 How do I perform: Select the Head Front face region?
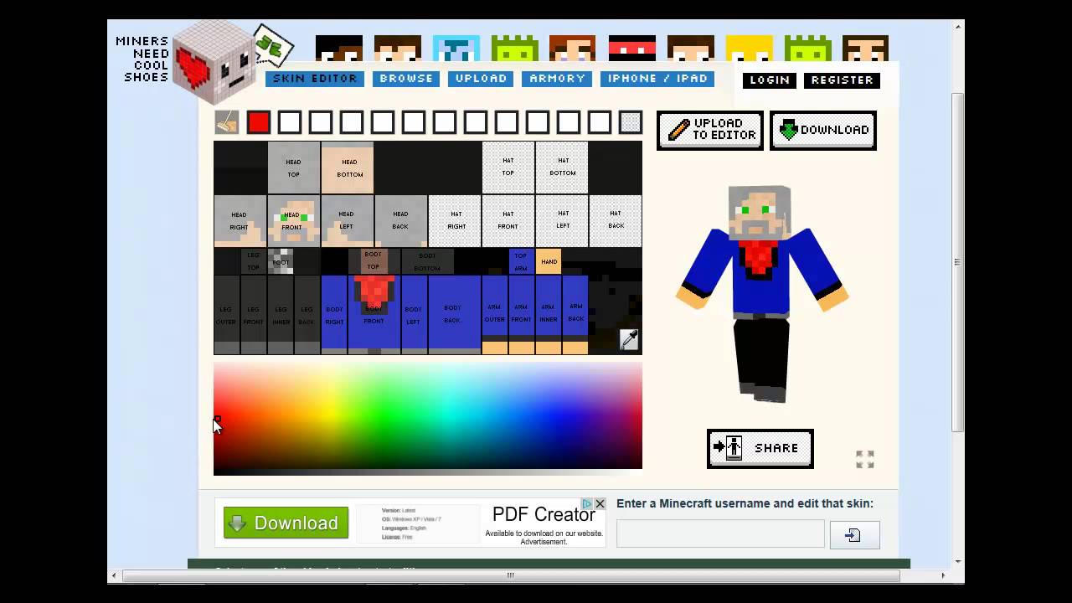[294, 220]
